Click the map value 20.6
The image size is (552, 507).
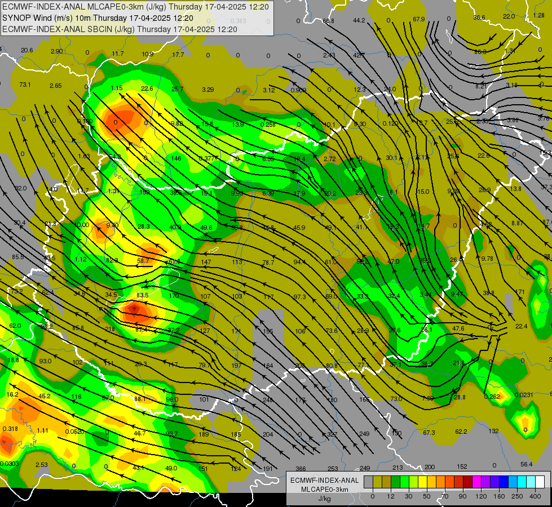pyautogui.click(x=27, y=50)
